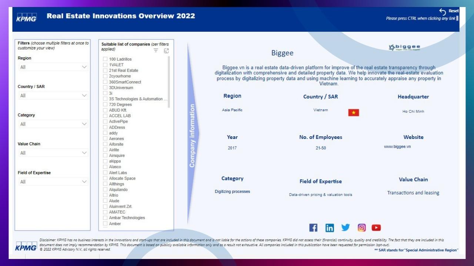Click the KPMG logo in header
The image size is (474, 266).
click(x=27, y=17)
